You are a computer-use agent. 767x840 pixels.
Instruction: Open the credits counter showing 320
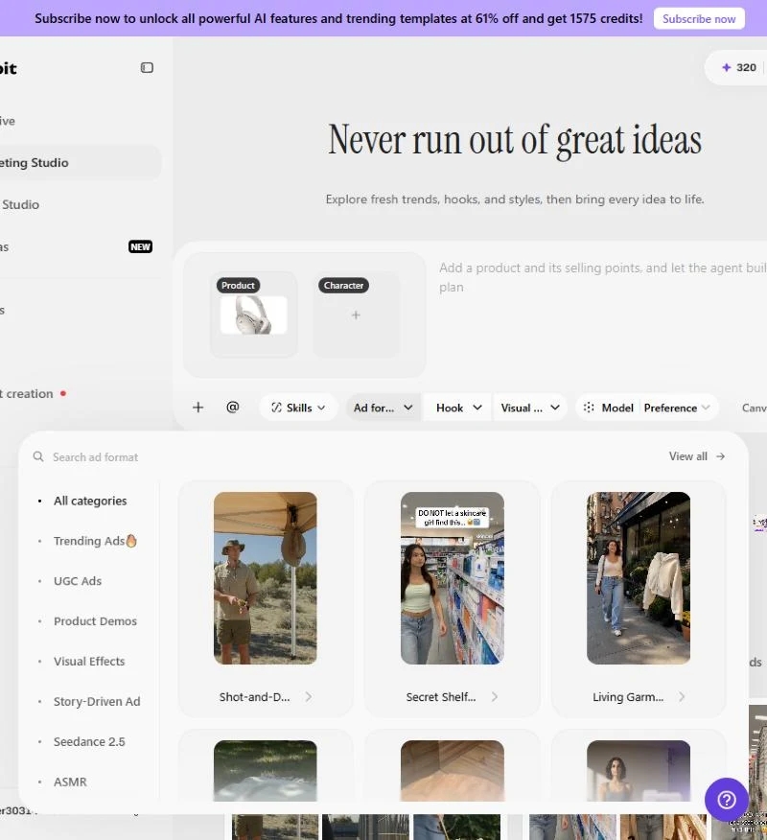coord(739,67)
